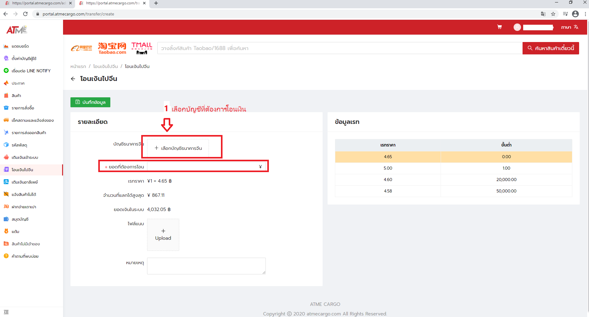The height and width of the screenshot is (317, 589).
Task: Click เลือกบัญชีธนาคารจีน to choose bank account
Action: coord(178,148)
